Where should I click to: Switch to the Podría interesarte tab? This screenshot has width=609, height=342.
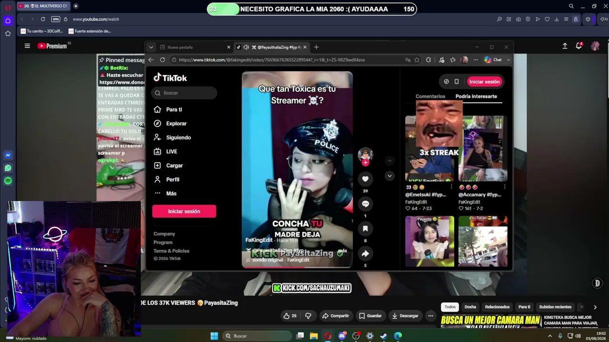tap(476, 96)
